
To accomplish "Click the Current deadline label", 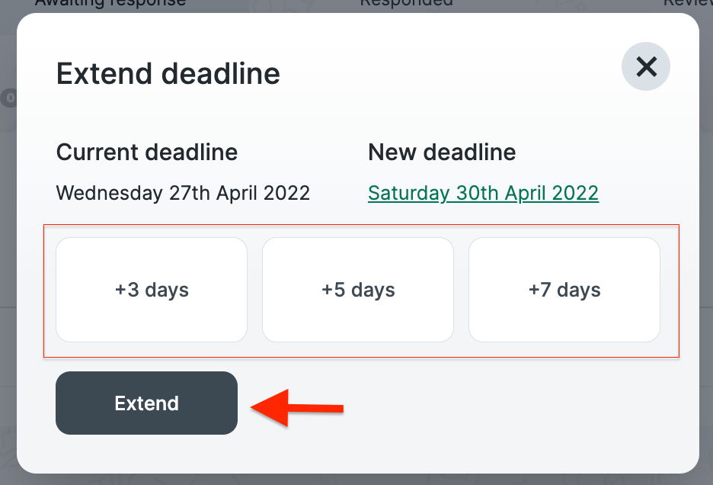I will click(x=146, y=152).
